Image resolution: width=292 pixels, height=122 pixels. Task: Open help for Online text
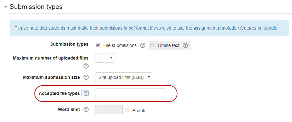click(x=185, y=45)
